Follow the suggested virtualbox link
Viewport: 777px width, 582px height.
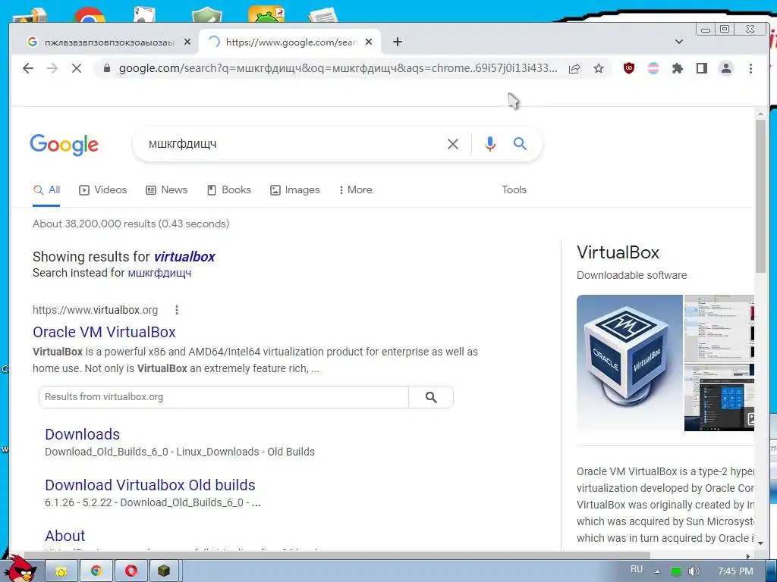(184, 257)
